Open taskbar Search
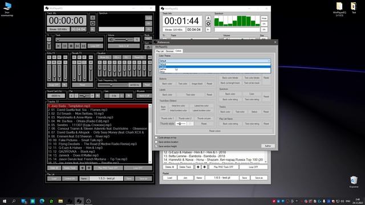The width and height of the screenshot is (365, 205). (x=14, y=201)
